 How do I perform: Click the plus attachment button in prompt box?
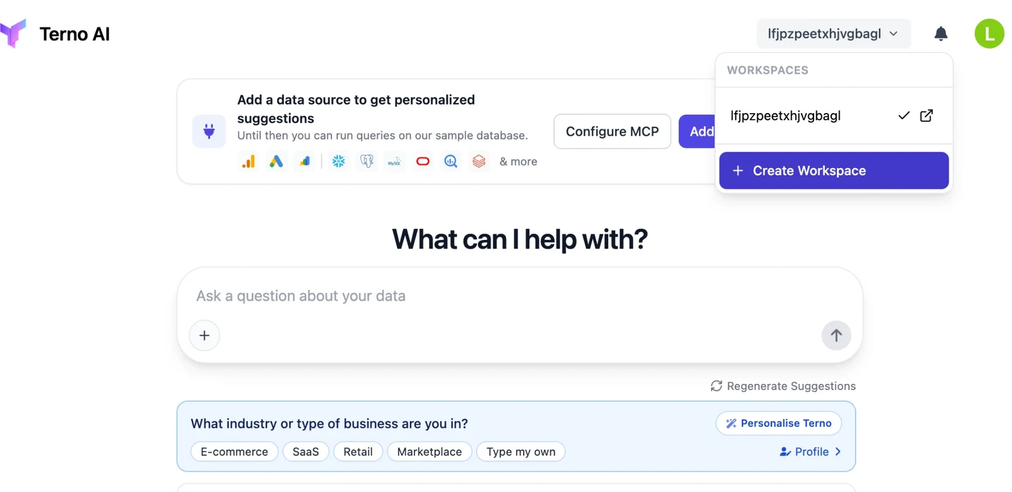pos(204,335)
